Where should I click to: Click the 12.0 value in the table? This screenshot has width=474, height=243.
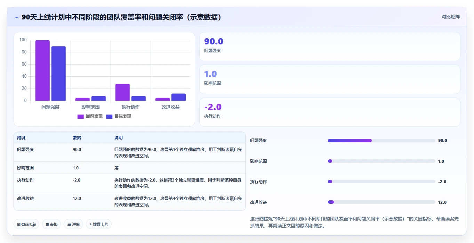(x=77, y=199)
